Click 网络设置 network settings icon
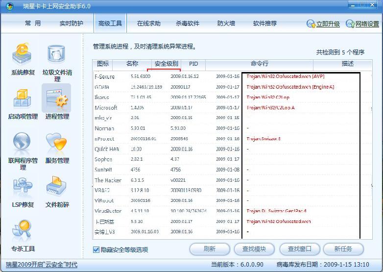The height and width of the screenshot is (272, 383). pos(350,24)
